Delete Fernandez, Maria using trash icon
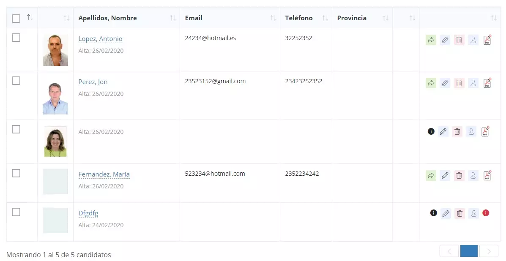The image size is (506, 261). (459, 176)
